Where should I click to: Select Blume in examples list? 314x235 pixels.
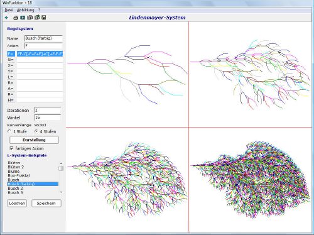point(14,172)
